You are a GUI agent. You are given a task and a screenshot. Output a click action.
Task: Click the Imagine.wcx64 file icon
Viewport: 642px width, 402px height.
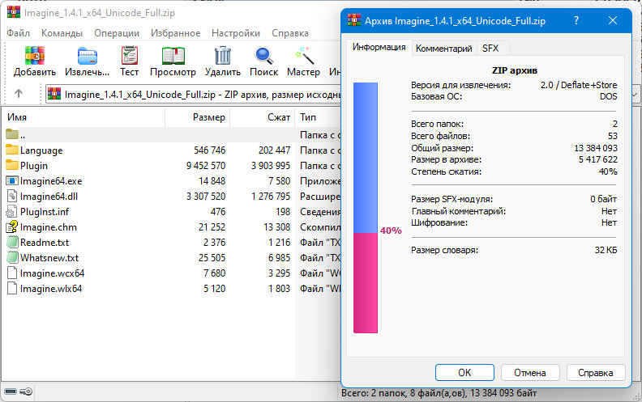coord(12,273)
